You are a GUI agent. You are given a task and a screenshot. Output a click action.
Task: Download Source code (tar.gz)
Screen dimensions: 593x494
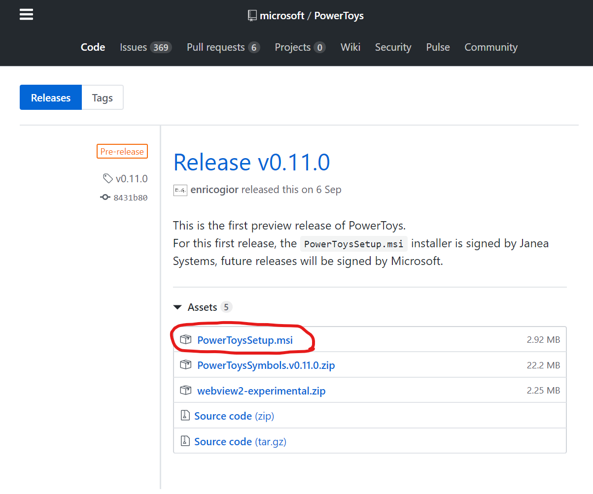tap(240, 442)
